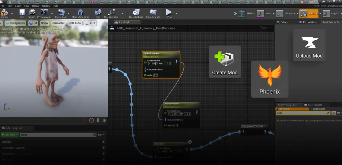Step forward one frame in viewport

coord(104,120)
